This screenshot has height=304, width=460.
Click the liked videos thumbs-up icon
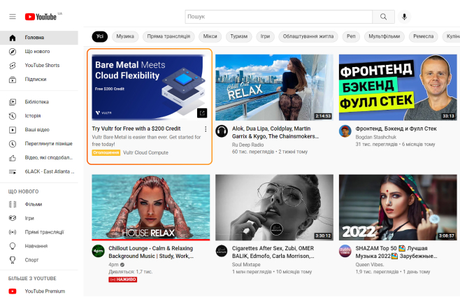tap(13, 158)
